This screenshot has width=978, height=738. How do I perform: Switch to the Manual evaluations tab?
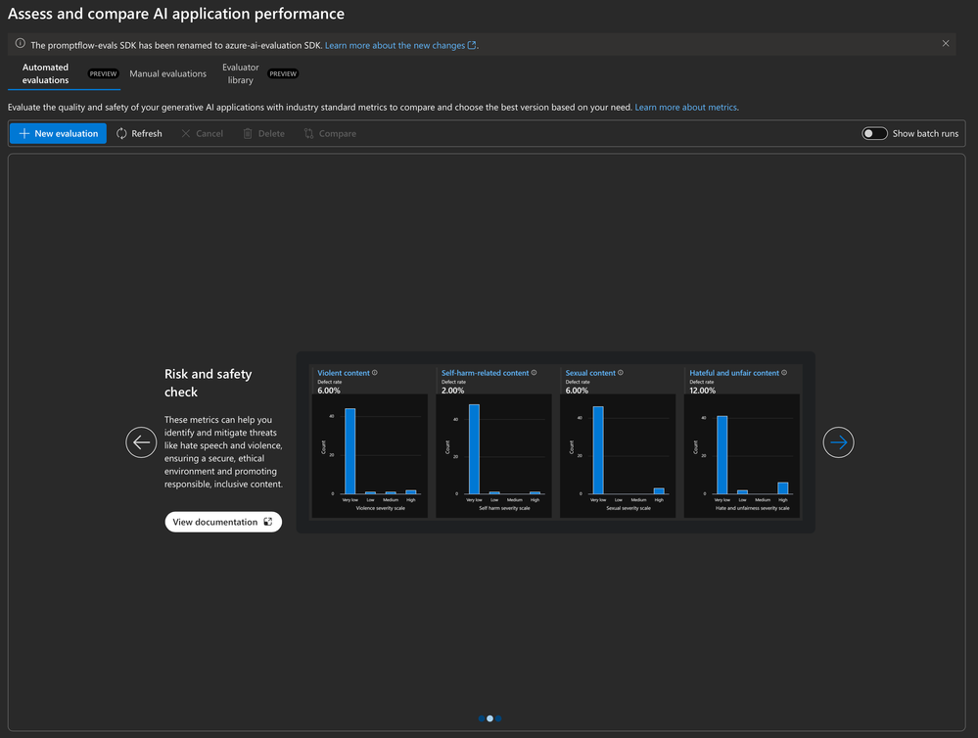coord(167,73)
